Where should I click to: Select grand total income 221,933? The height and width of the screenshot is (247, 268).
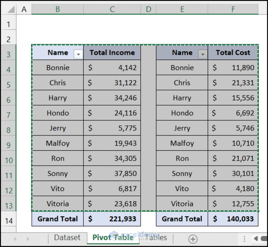(x=112, y=219)
